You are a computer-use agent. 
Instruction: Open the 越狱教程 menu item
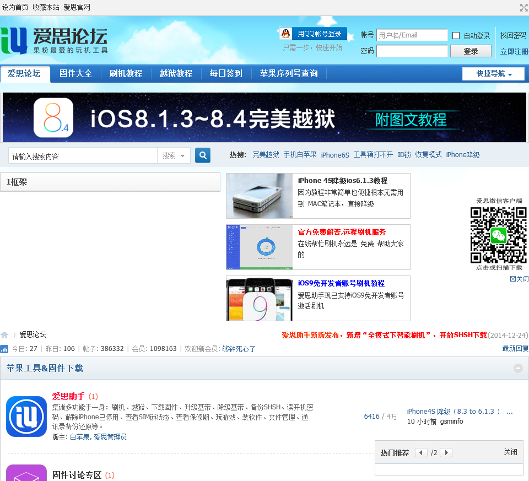tap(176, 73)
